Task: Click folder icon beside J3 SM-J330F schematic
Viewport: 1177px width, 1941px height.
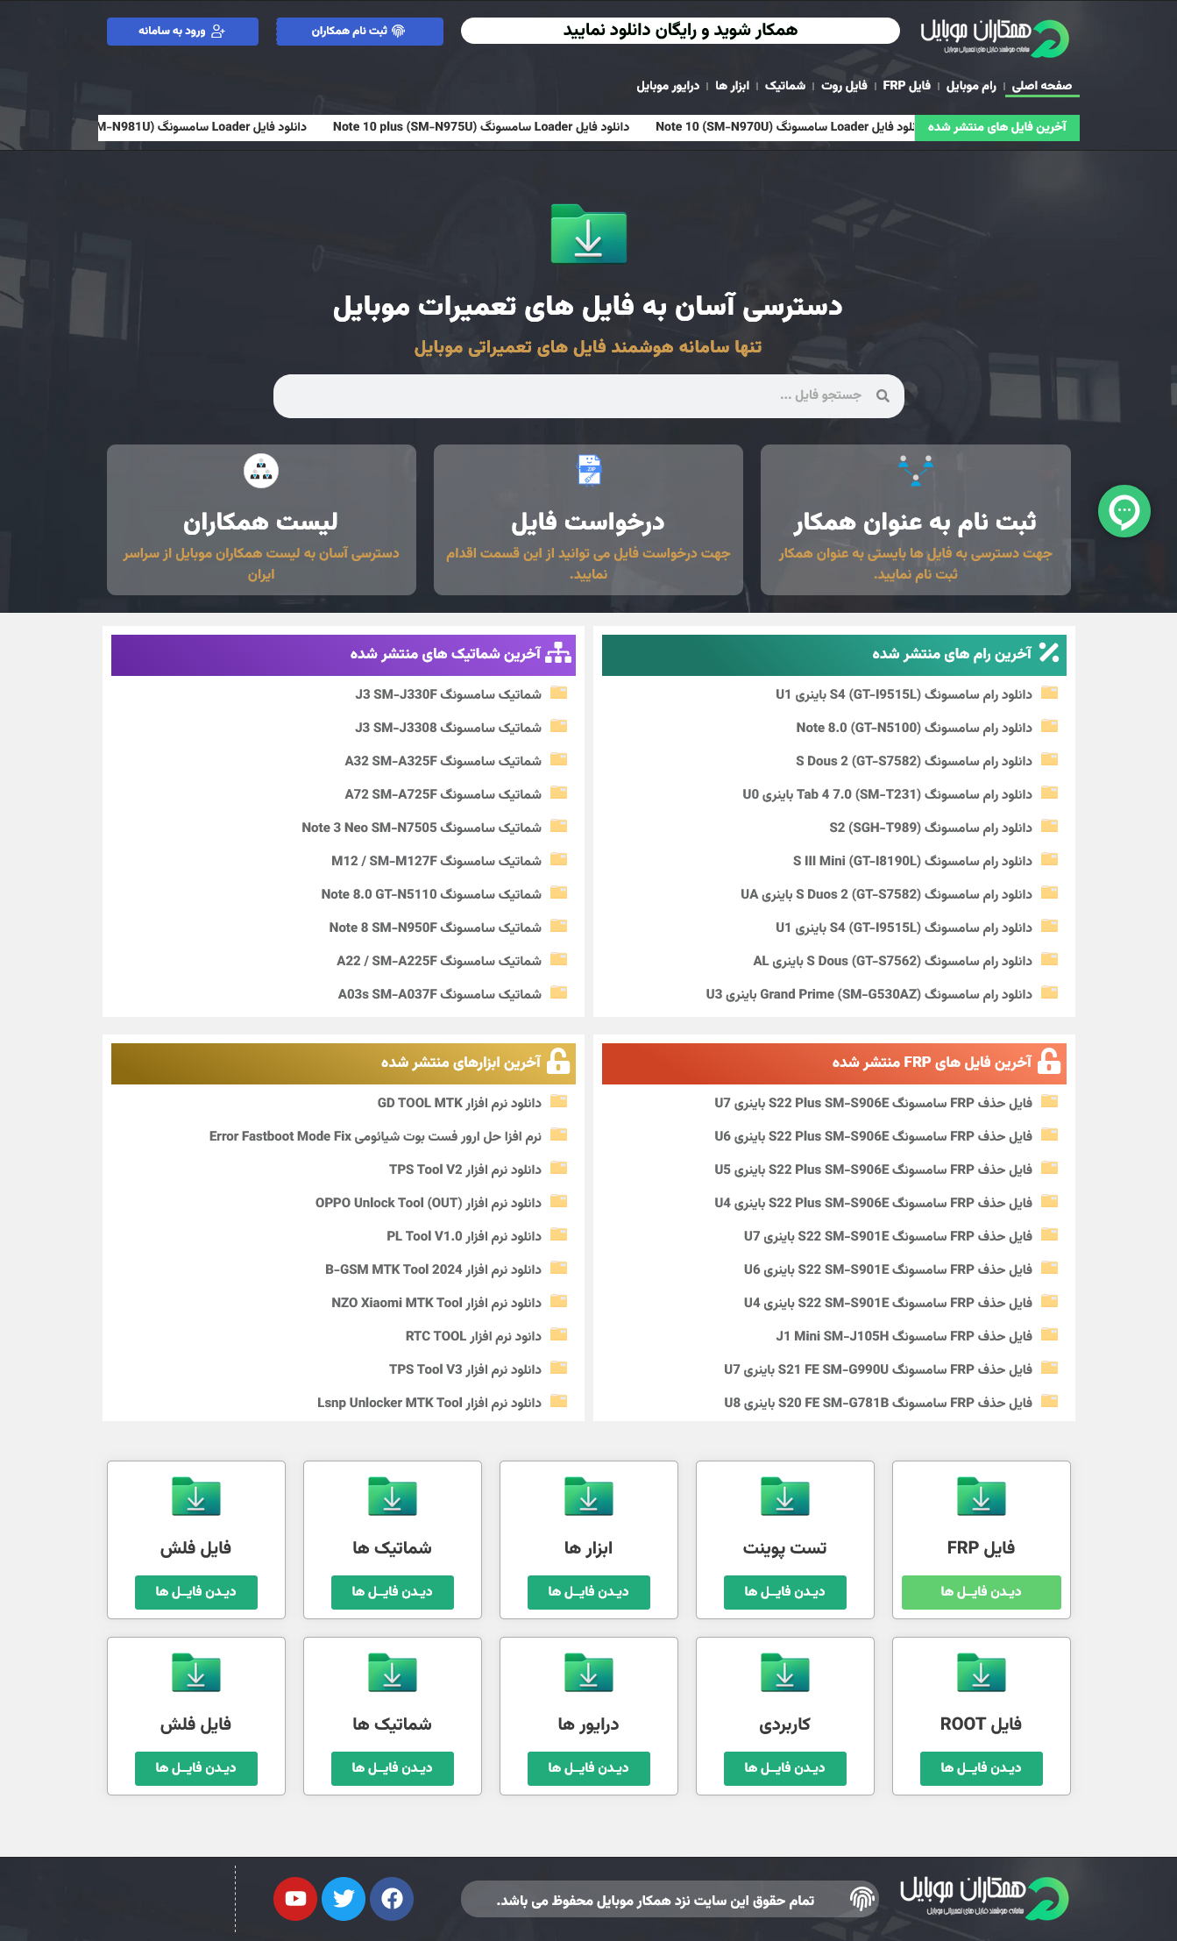Action: pos(559,693)
